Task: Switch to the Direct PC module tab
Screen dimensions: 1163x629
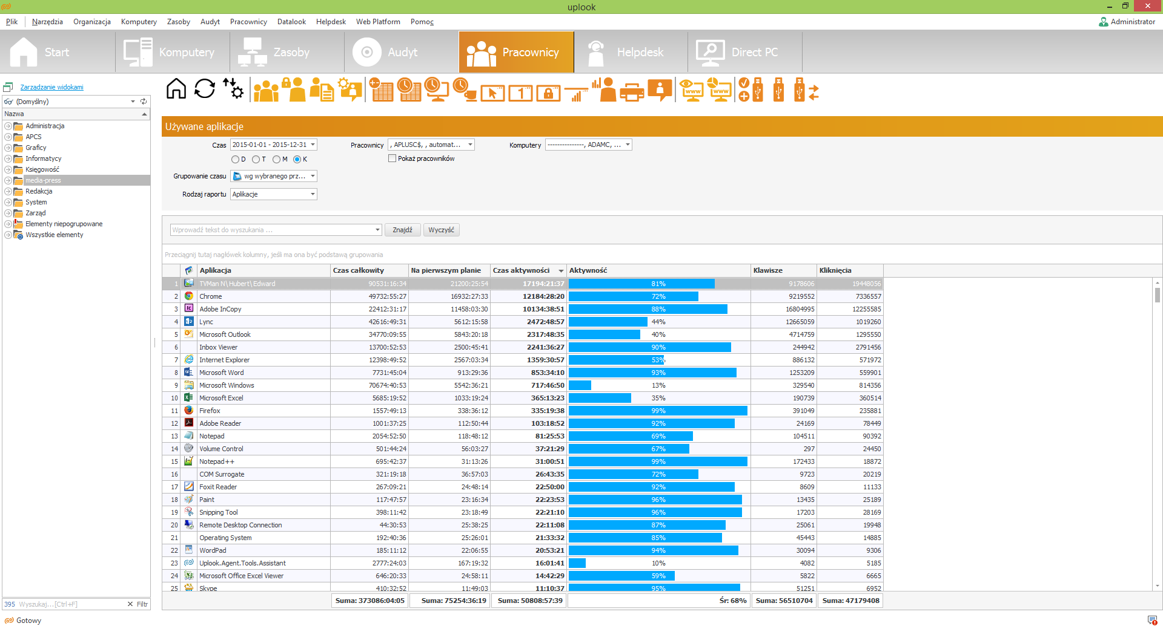Action: [x=744, y=52]
